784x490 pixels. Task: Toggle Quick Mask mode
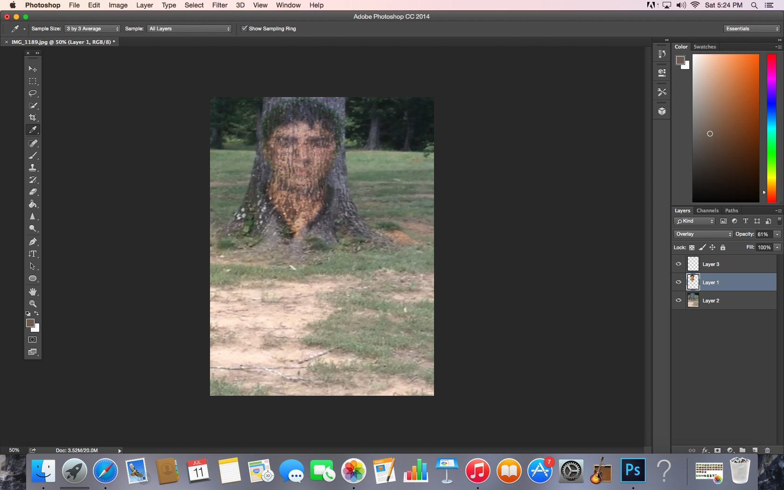tap(33, 340)
